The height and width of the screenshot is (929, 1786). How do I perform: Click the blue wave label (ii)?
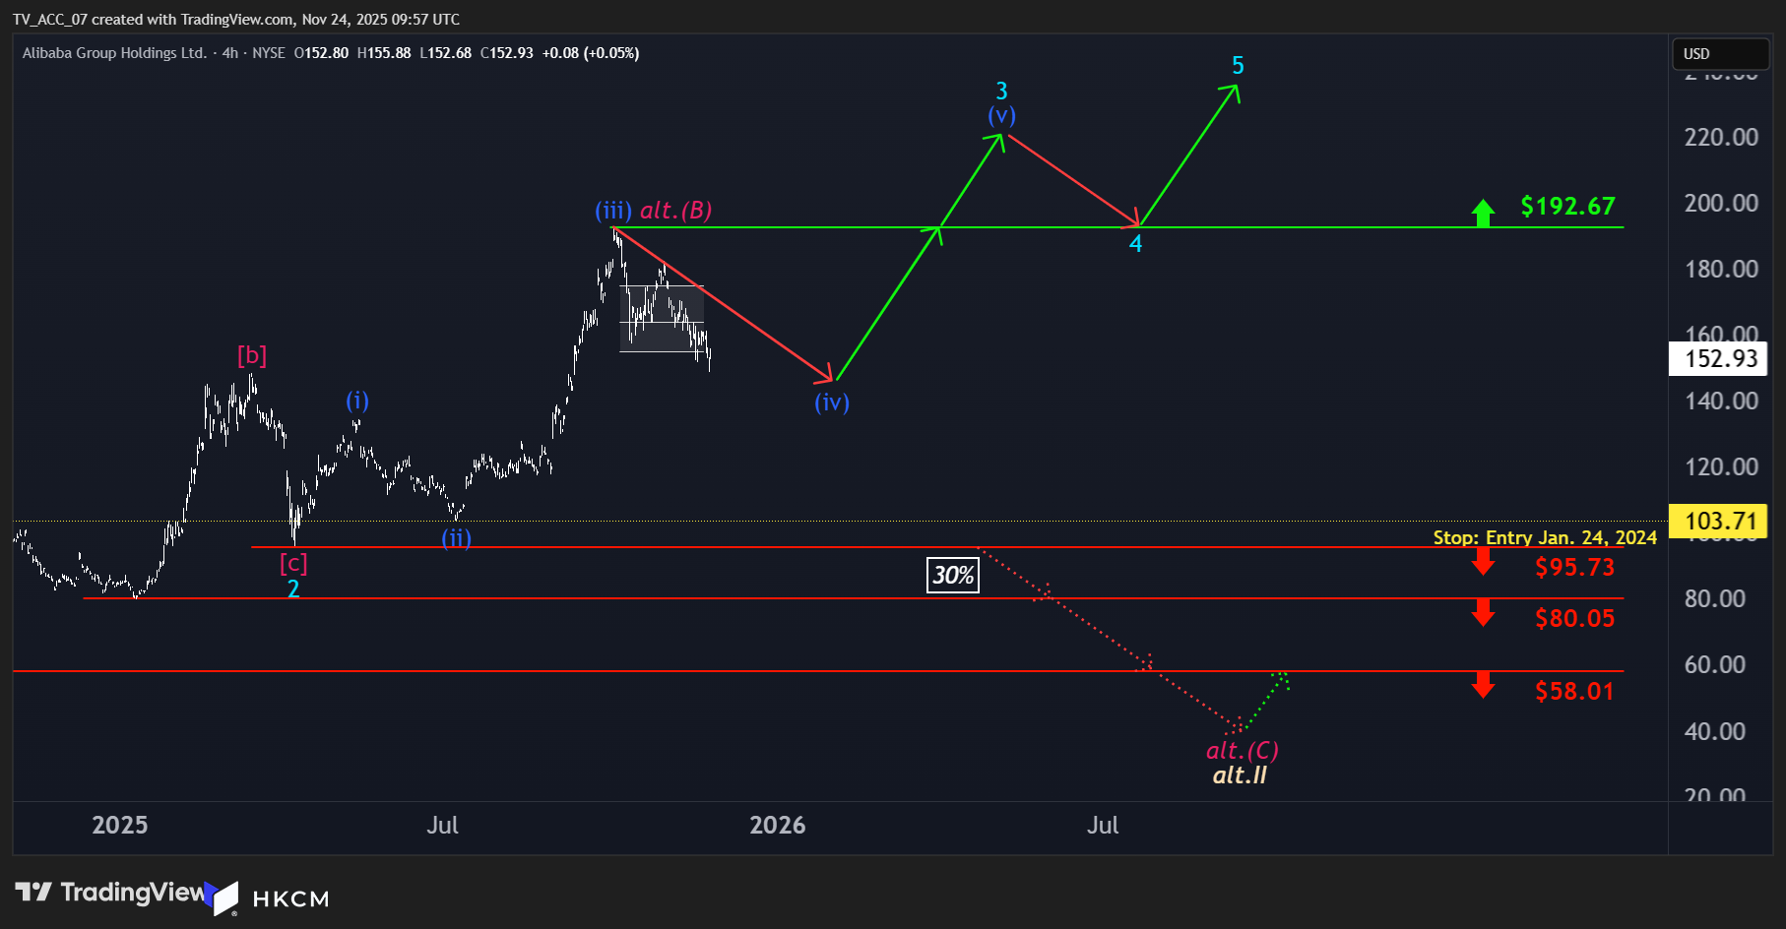(x=456, y=539)
